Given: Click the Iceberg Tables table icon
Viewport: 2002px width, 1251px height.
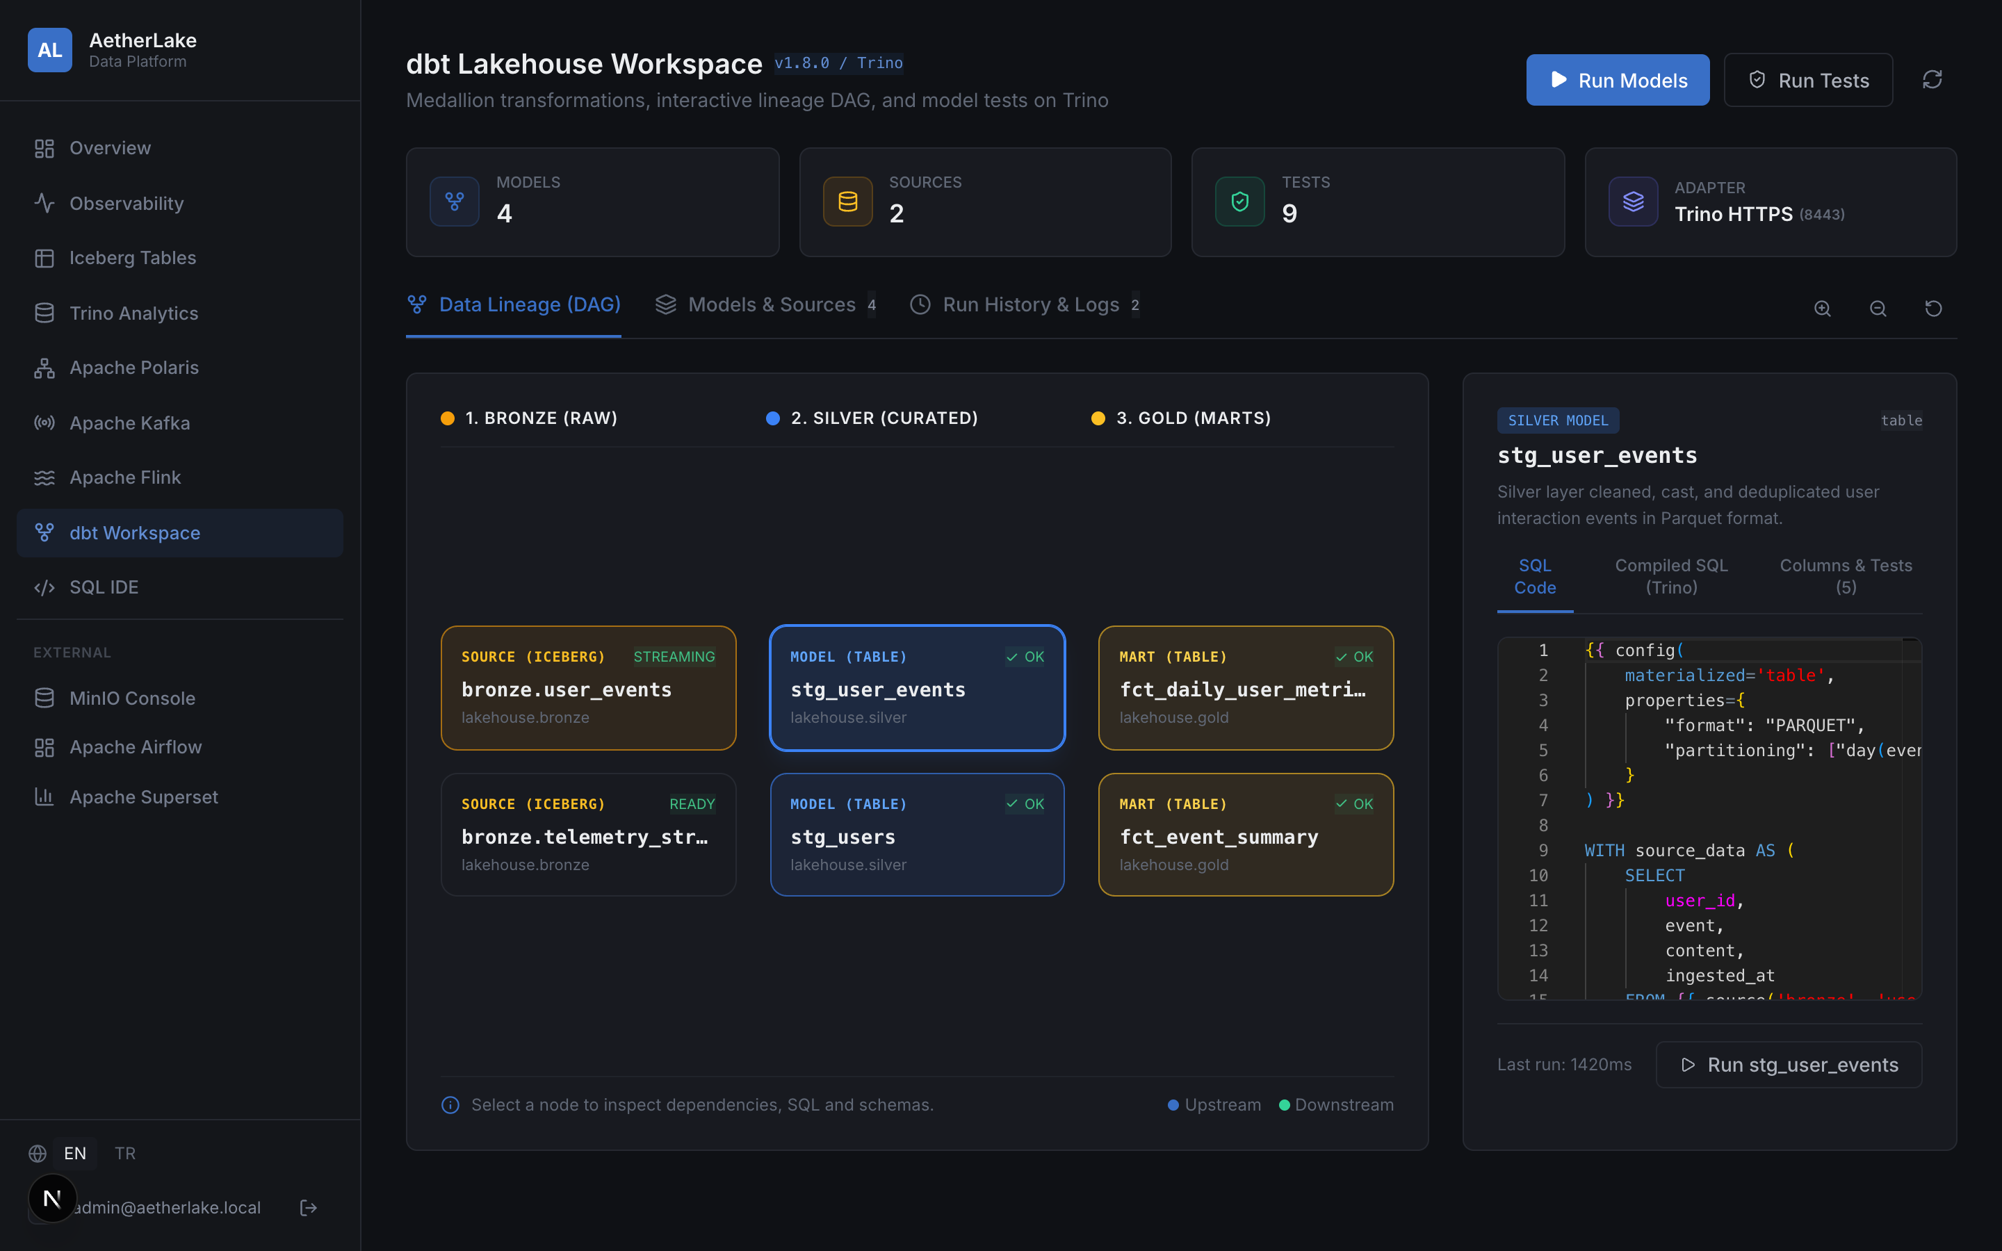Looking at the screenshot, I should (x=44, y=258).
